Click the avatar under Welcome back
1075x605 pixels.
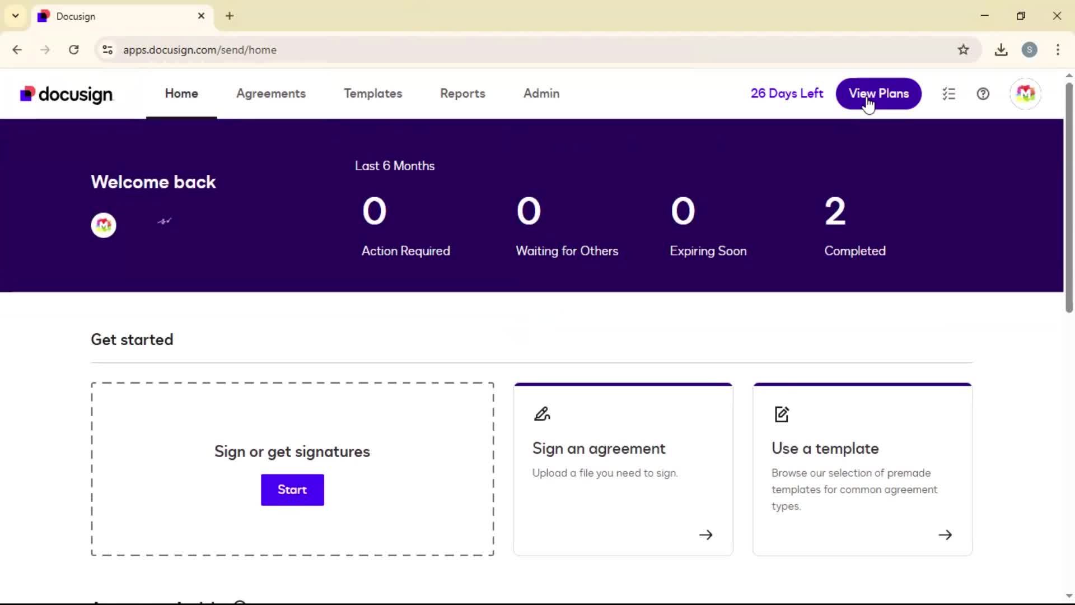click(104, 225)
